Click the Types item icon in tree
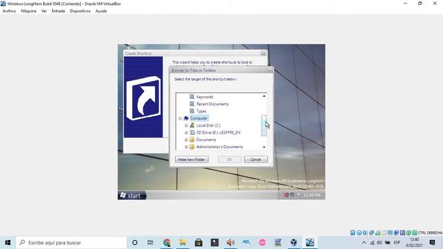The width and height of the screenshot is (443, 249). click(192, 111)
